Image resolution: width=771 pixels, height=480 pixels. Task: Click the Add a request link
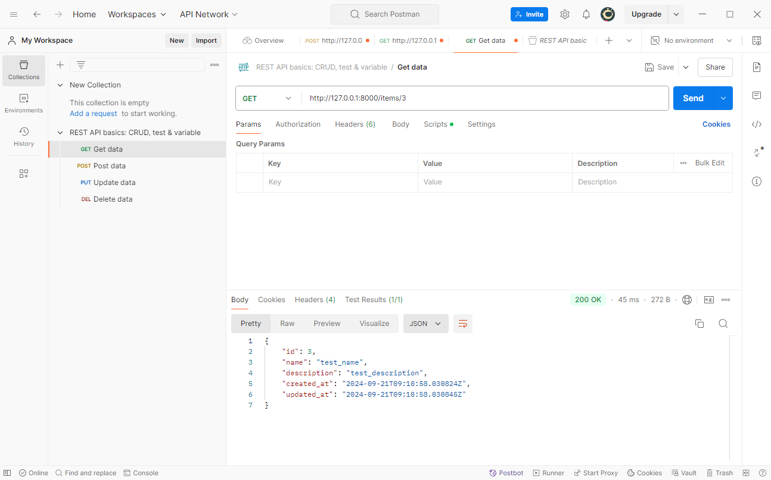pyautogui.click(x=94, y=114)
